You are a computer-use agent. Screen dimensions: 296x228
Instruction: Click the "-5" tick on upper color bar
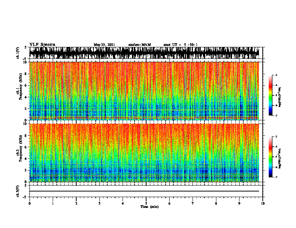[276, 95]
